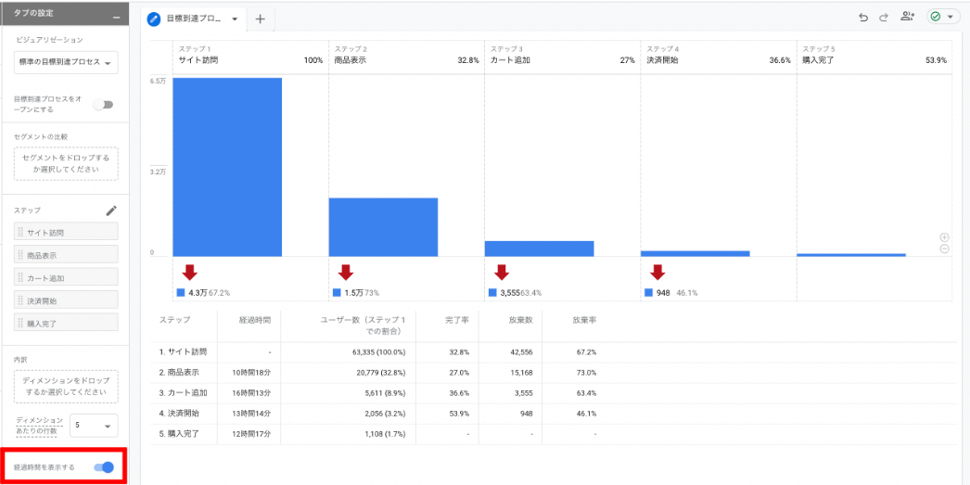This screenshot has width=970, height=485.
Task: Toggle 経過時間を表示する switch off
Action: click(104, 467)
